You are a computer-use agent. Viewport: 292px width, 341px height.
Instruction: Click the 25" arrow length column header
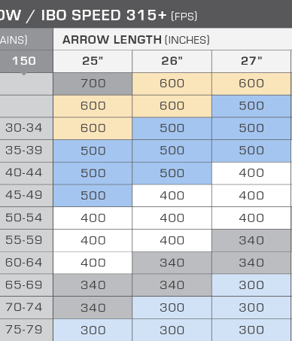93,61
